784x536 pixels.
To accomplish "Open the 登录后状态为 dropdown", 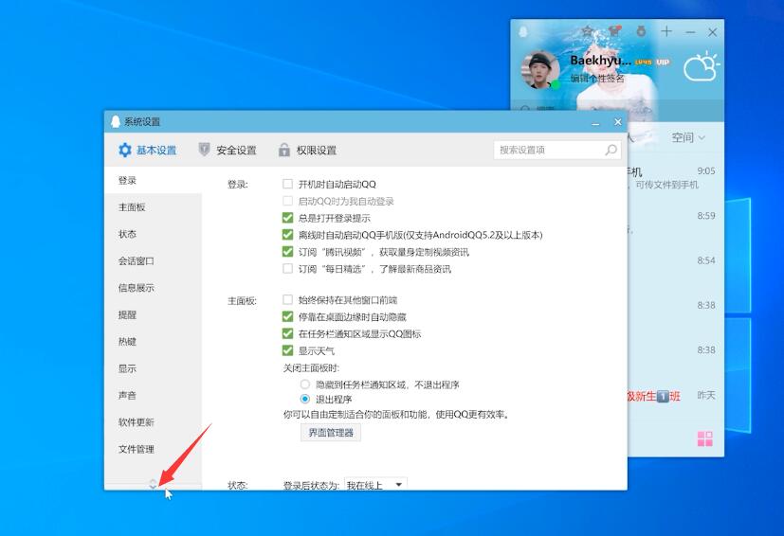I will pos(375,485).
